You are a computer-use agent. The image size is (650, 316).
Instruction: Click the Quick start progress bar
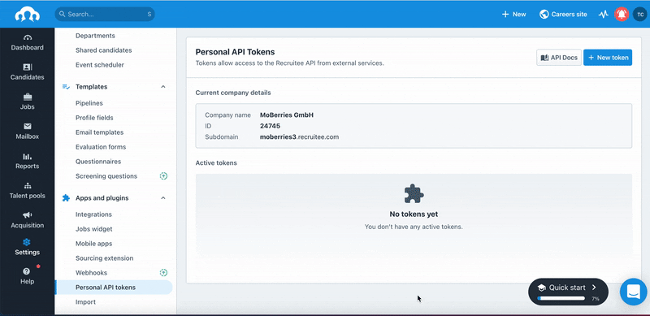coord(561,298)
